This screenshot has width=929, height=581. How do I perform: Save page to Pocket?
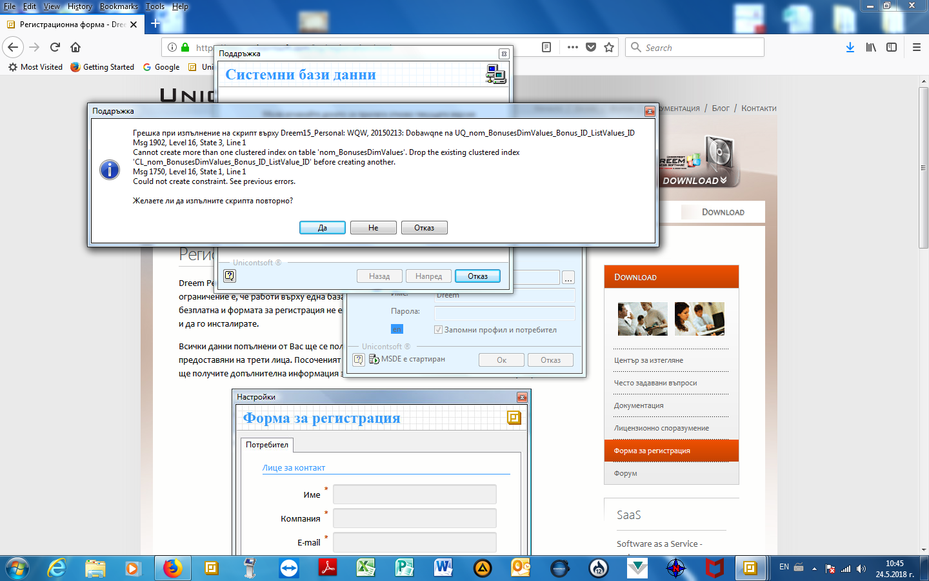tap(591, 47)
